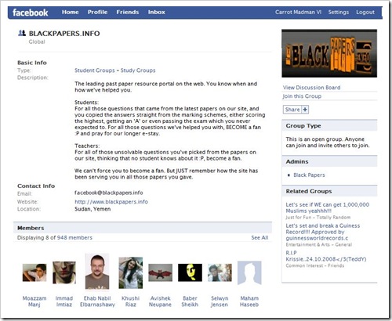Click the Share button
This screenshot has width=392, height=321.
pos(296,110)
